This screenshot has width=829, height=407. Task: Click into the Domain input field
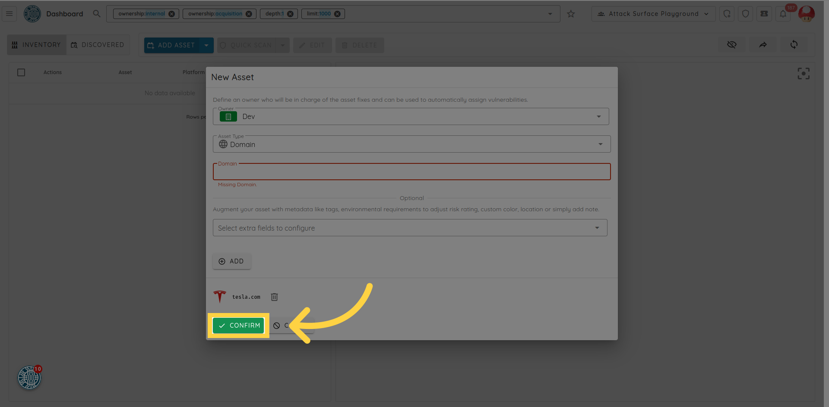(x=411, y=172)
